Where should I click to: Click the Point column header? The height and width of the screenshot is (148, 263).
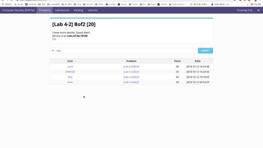click(x=177, y=61)
